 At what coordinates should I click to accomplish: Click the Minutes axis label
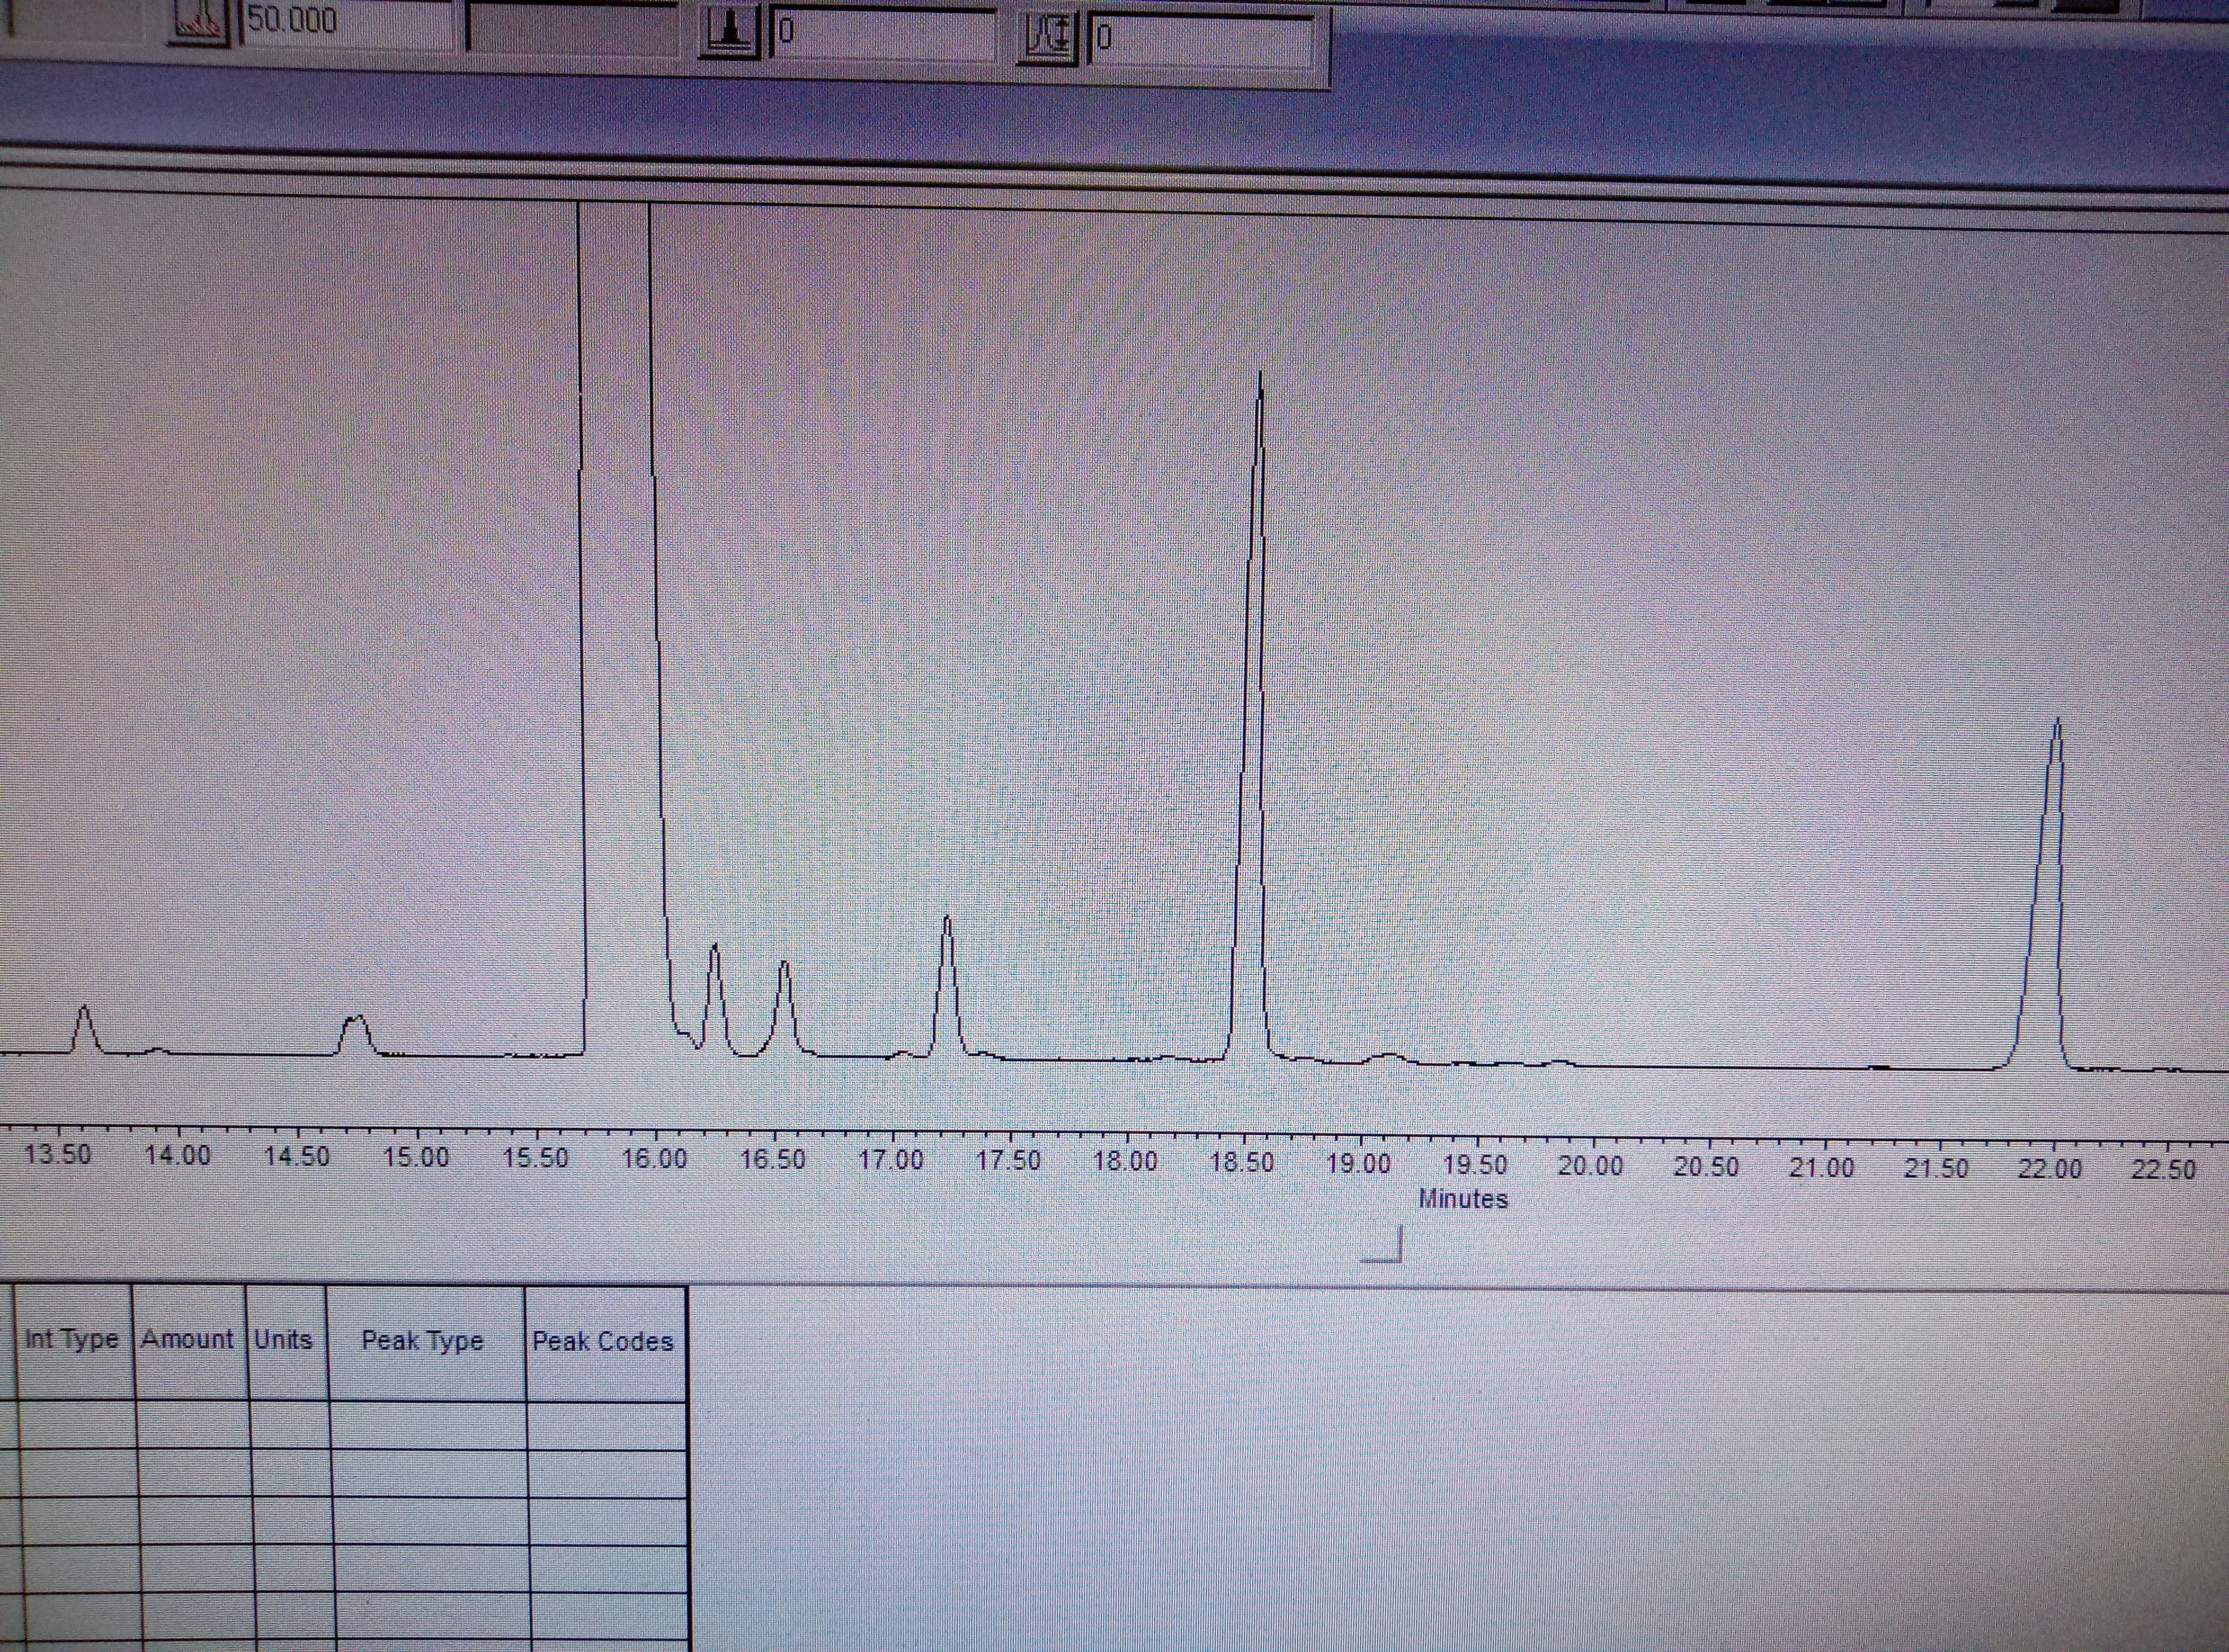pos(1463,1199)
